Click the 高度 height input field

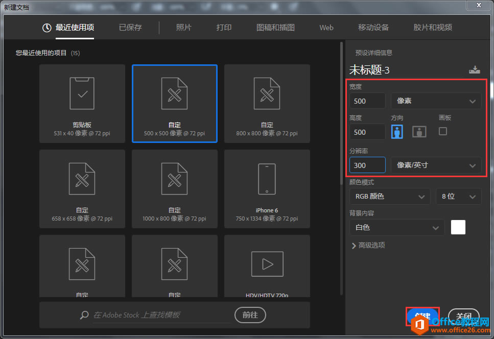click(367, 132)
